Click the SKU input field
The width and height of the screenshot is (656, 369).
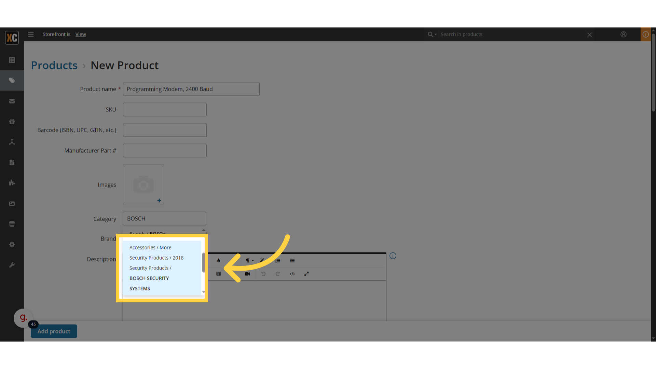pos(165,110)
